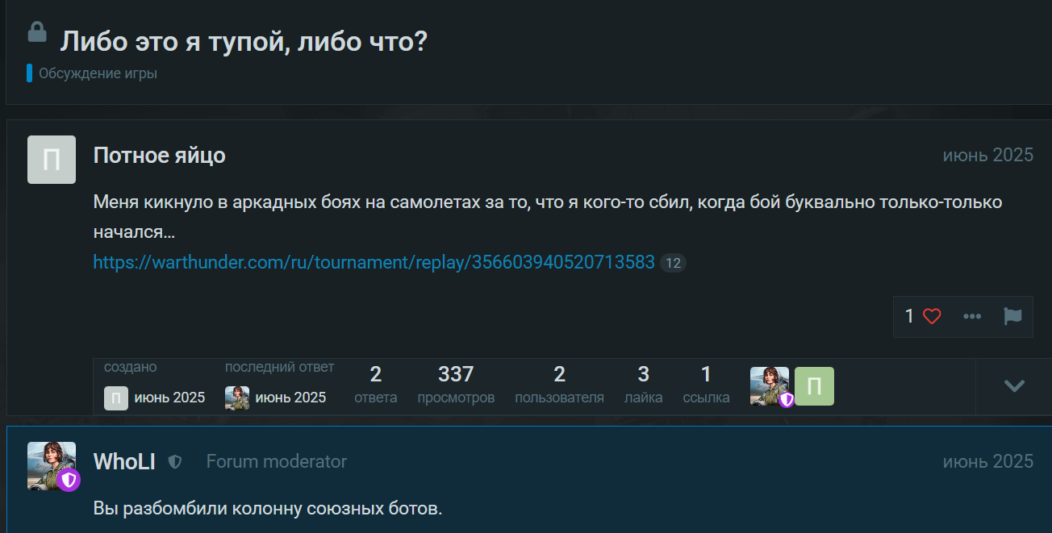This screenshot has height=533, width=1052.
Task: Click the link click counter badge 12
Action: pyautogui.click(x=673, y=263)
